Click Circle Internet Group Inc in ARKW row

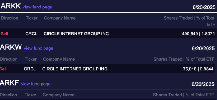(75, 69)
